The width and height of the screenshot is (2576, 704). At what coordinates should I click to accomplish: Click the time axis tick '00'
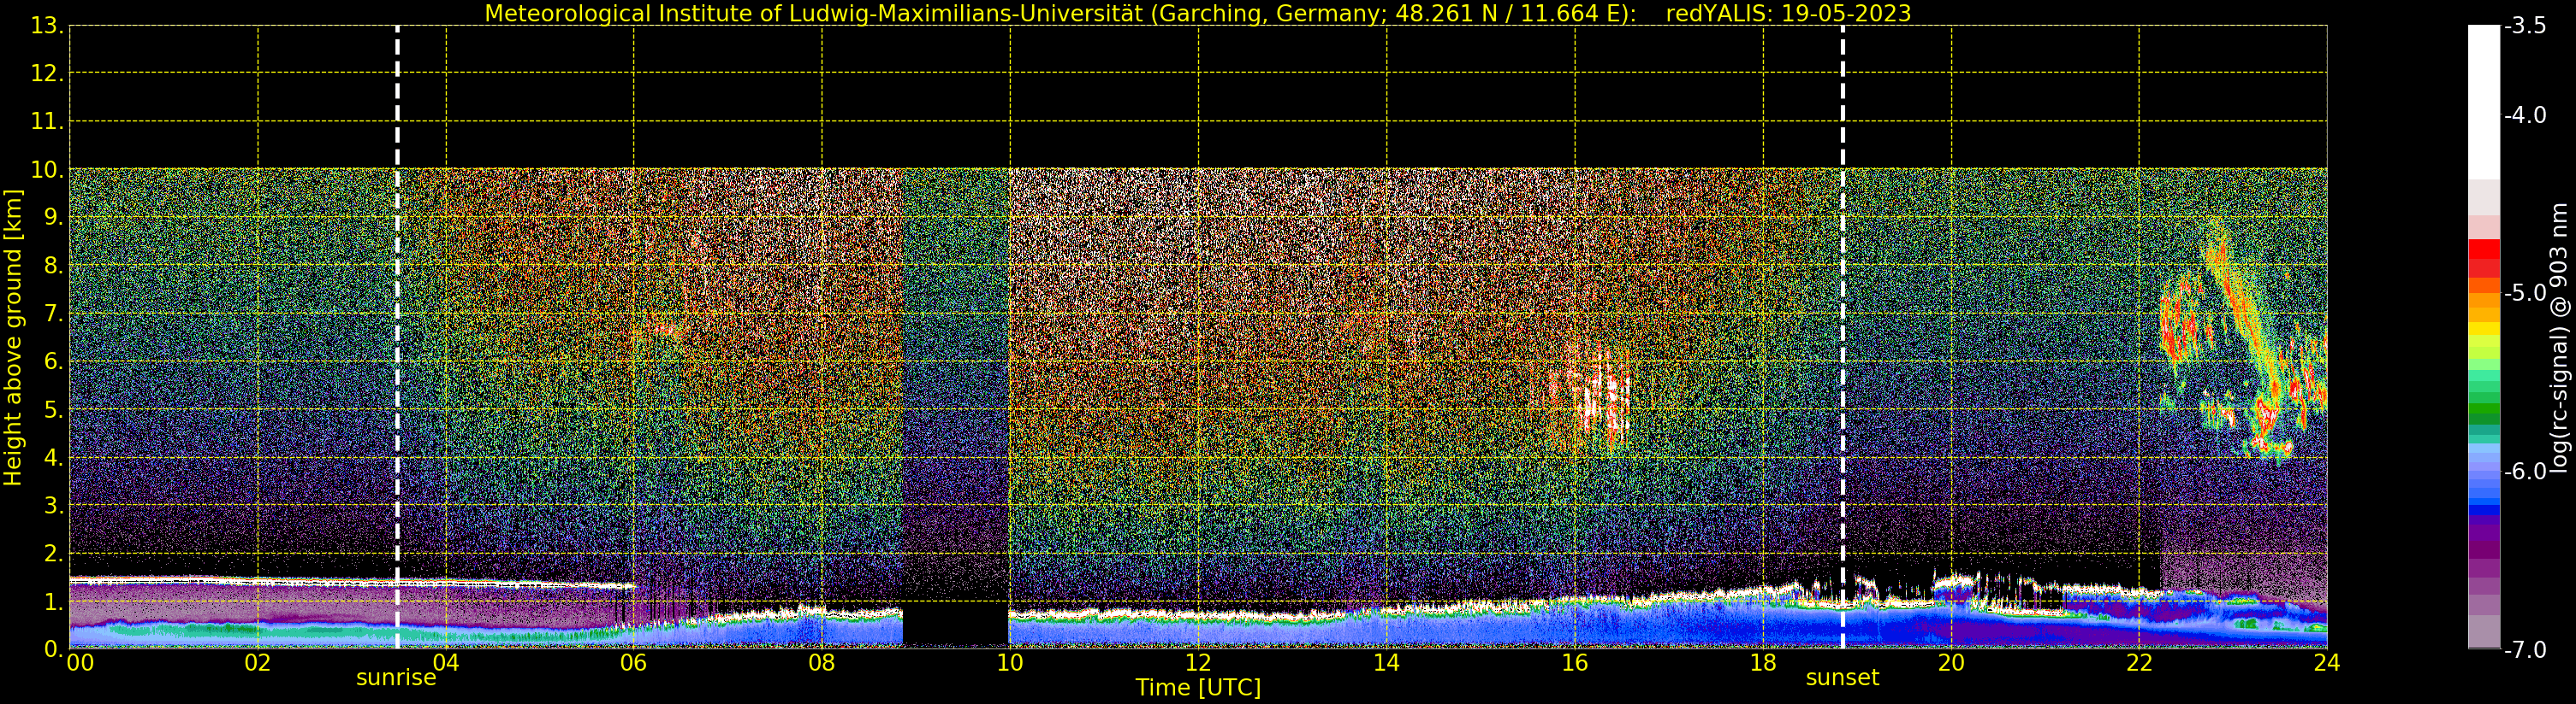(x=80, y=663)
